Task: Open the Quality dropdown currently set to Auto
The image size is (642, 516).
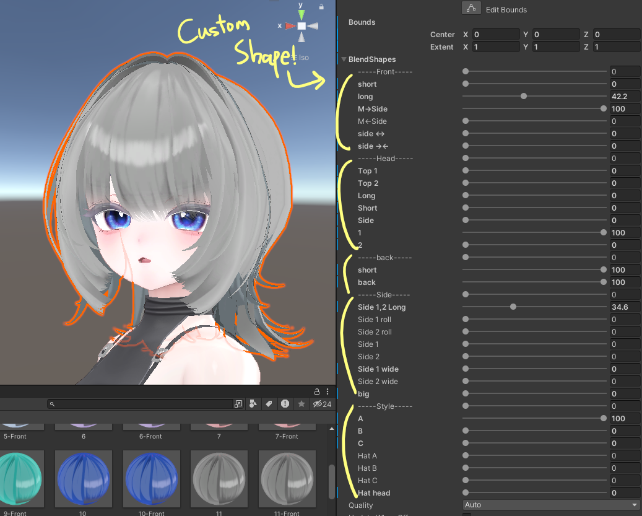Action: (550, 505)
